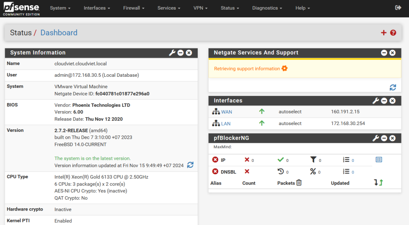Click the 2.7.2-RELEASE version text

(71, 131)
